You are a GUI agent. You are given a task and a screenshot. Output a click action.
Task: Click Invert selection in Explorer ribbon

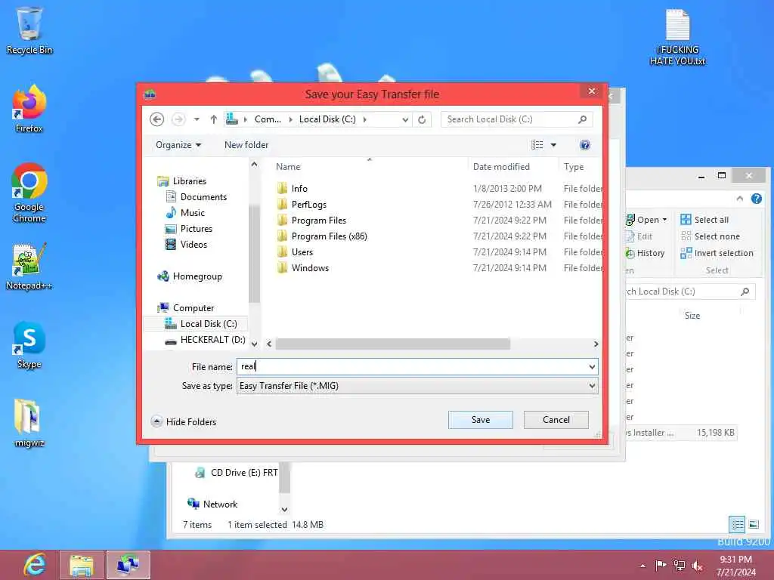tap(717, 253)
